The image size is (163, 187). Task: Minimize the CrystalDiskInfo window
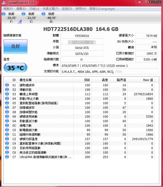pyautogui.click(x=140, y=2)
